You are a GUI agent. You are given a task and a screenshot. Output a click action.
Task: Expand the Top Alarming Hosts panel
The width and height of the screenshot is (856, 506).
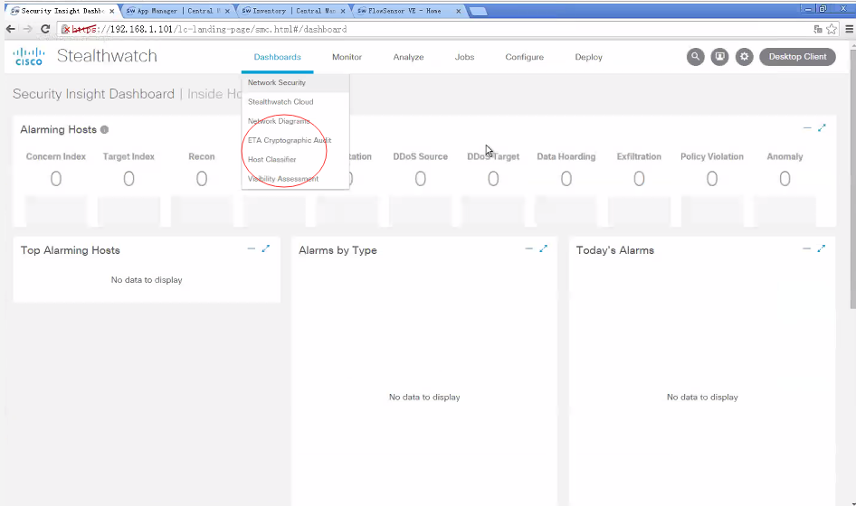[266, 248]
